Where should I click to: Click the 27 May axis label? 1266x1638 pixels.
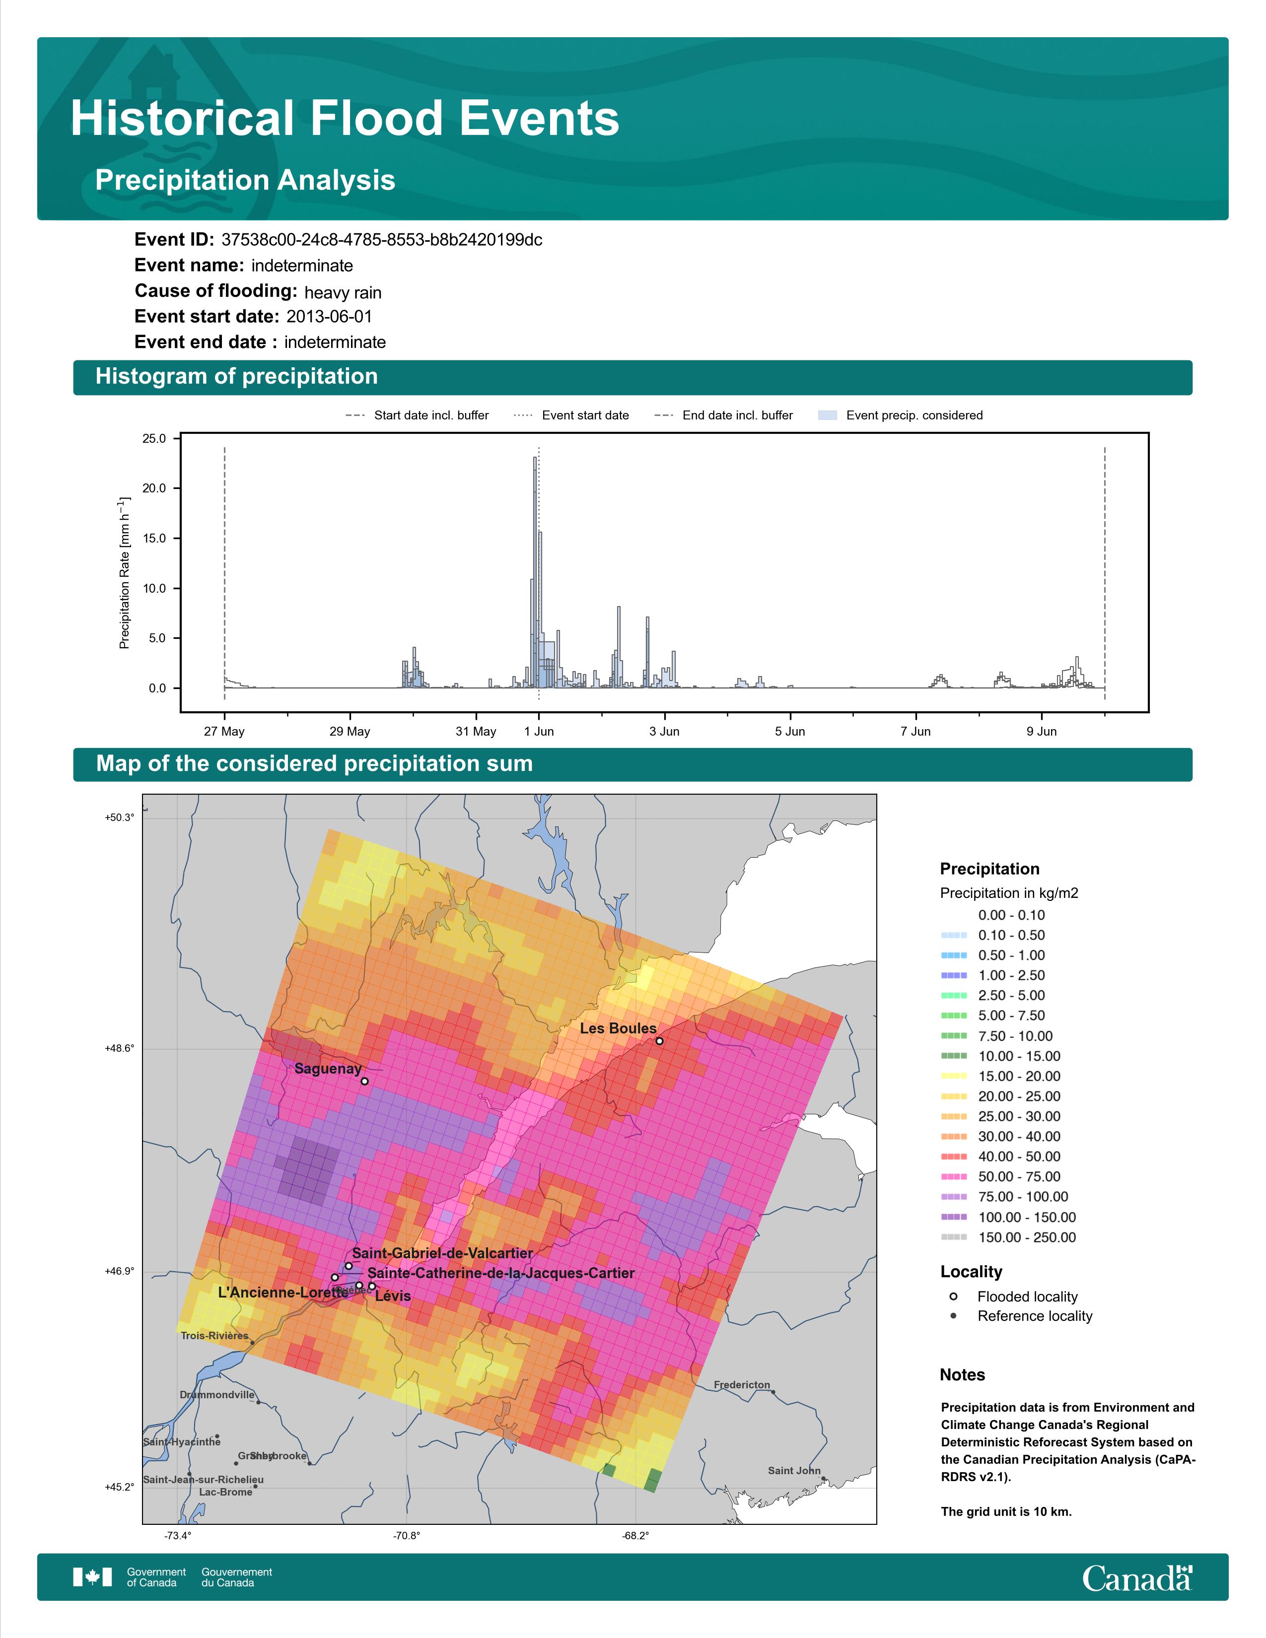tap(224, 731)
